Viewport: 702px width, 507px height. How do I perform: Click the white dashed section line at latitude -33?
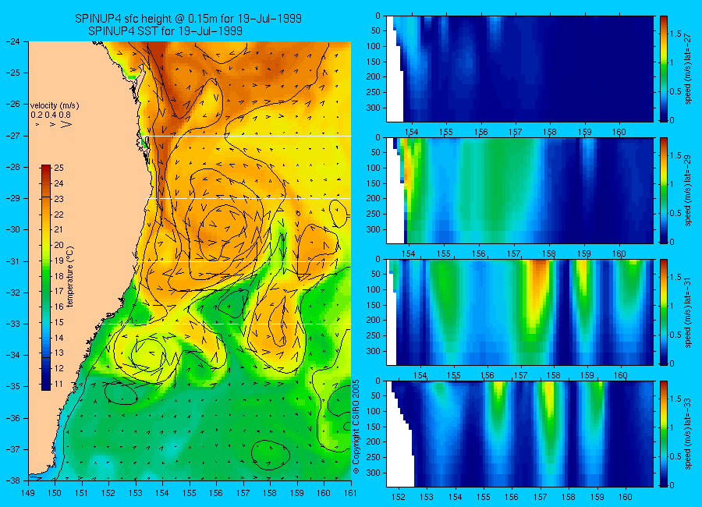coord(226,324)
